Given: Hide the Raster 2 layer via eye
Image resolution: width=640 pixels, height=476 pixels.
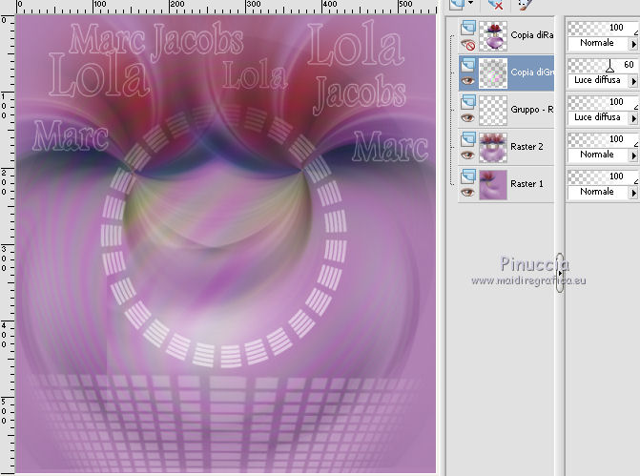Looking at the screenshot, I should point(467,155).
